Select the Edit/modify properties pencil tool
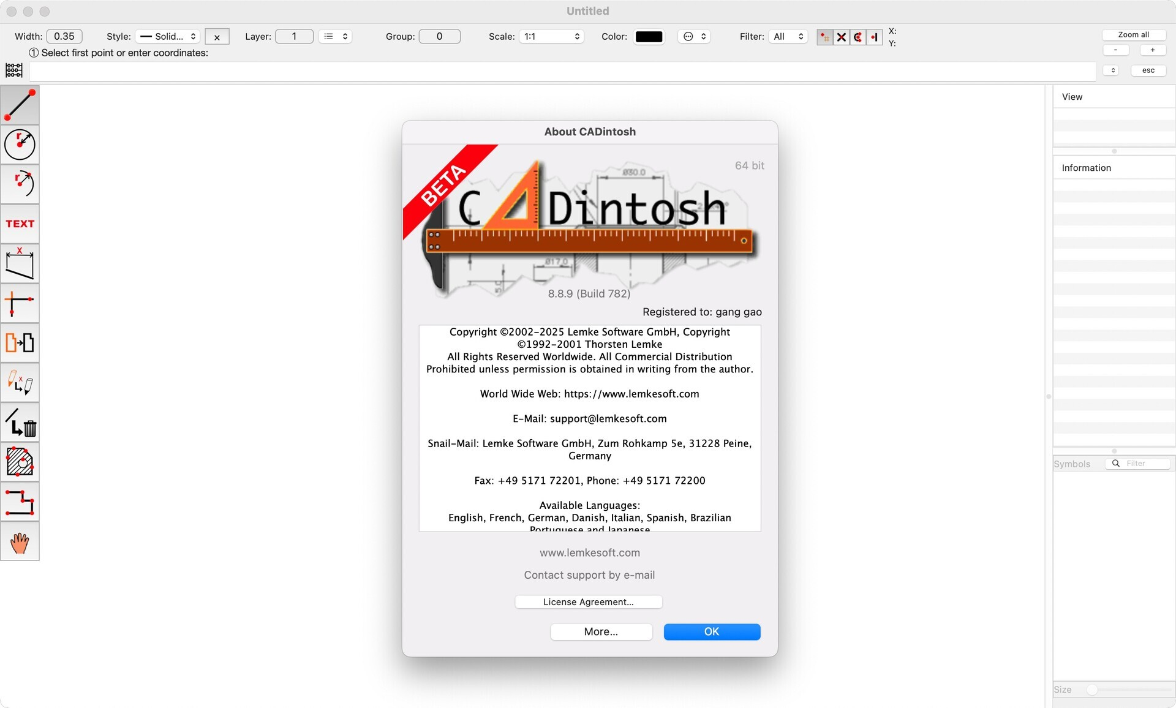 click(20, 382)
